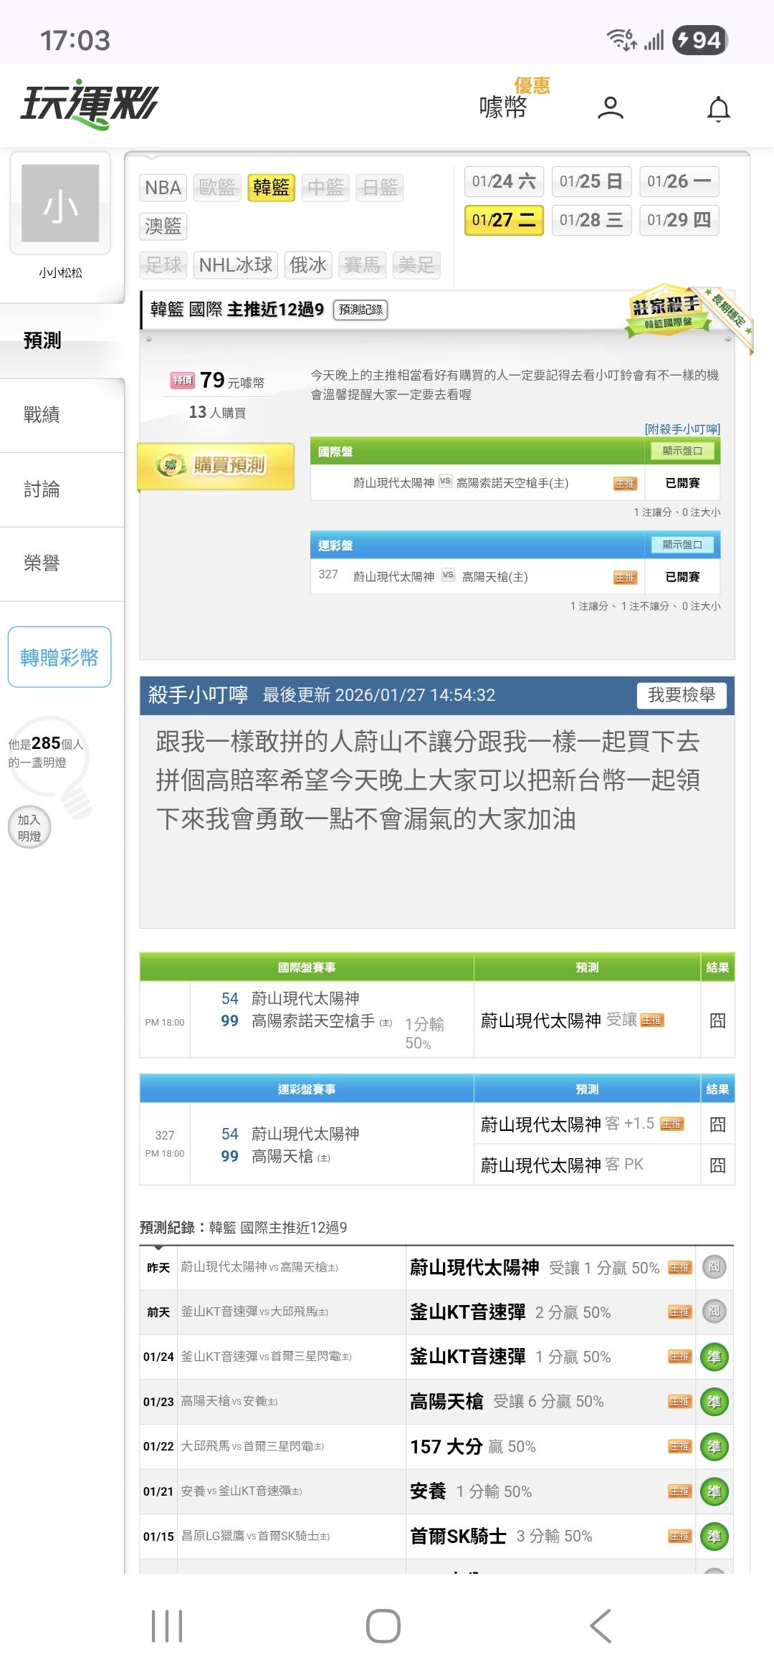
Task: Tap the 購買預測 buy button
Action: [x=216, y=466]
